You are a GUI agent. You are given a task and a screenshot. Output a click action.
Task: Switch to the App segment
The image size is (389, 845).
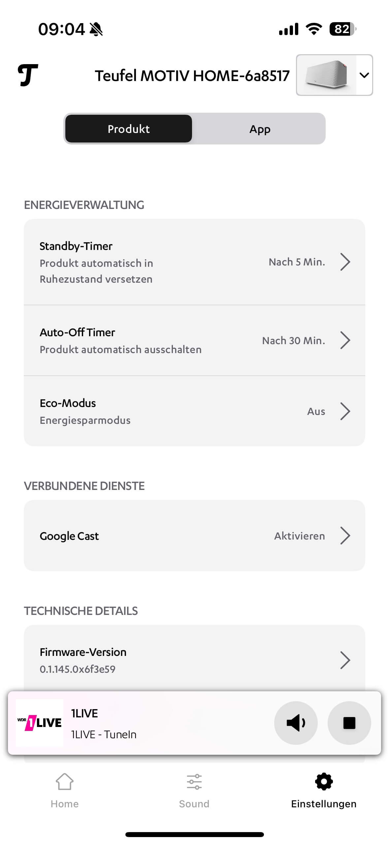coord(260,129)
